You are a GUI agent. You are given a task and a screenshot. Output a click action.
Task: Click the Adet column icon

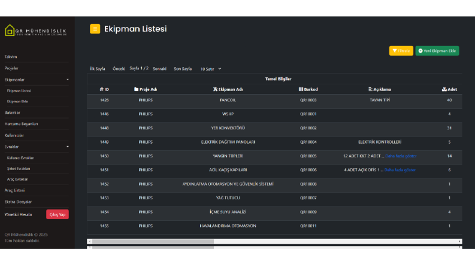(444, 89)
